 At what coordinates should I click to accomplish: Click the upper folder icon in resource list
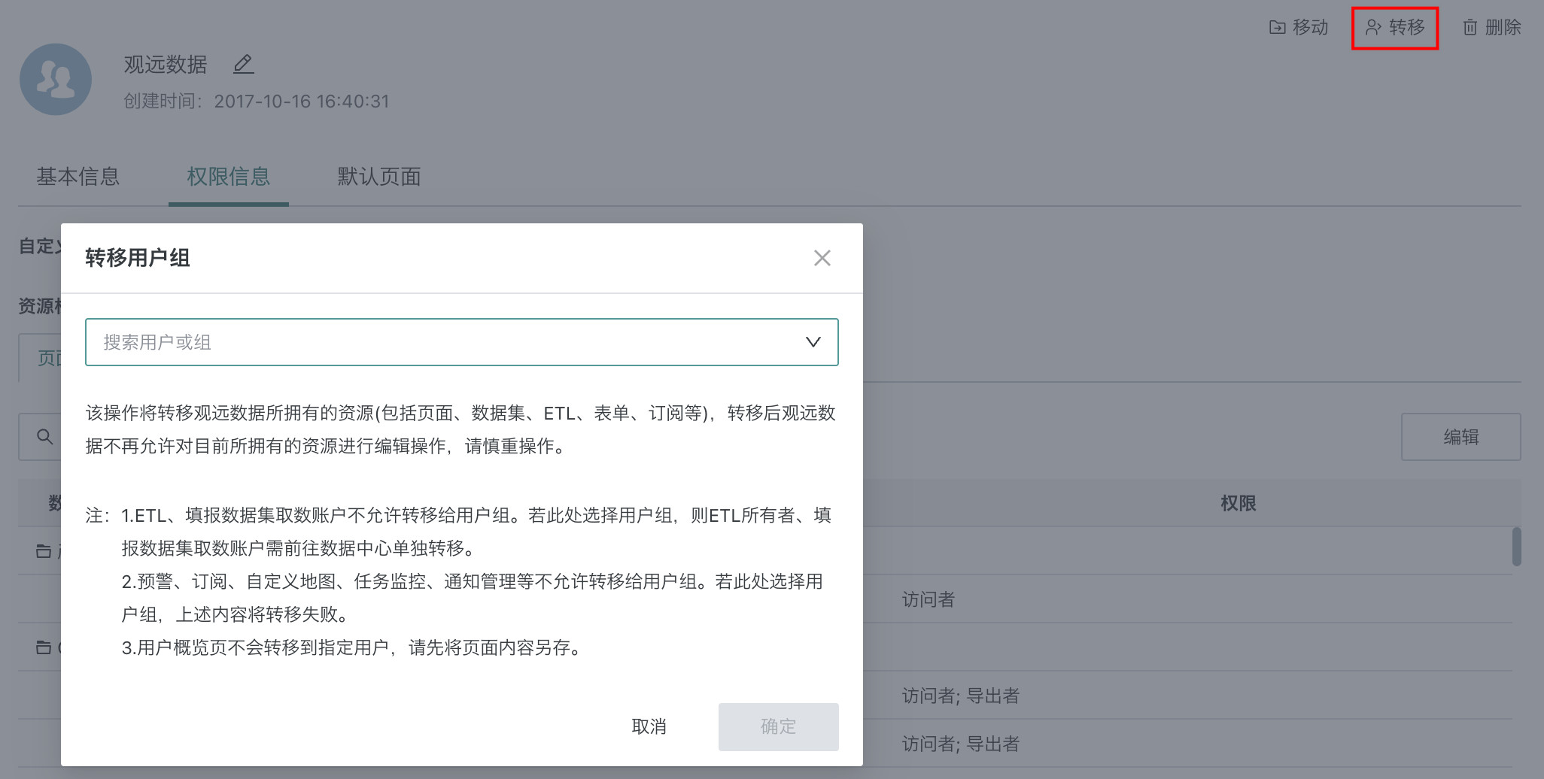click(x=44, y=551)
